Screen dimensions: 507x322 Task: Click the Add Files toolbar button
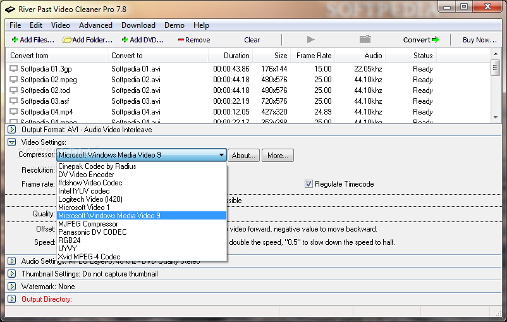(x=33, y=40)
